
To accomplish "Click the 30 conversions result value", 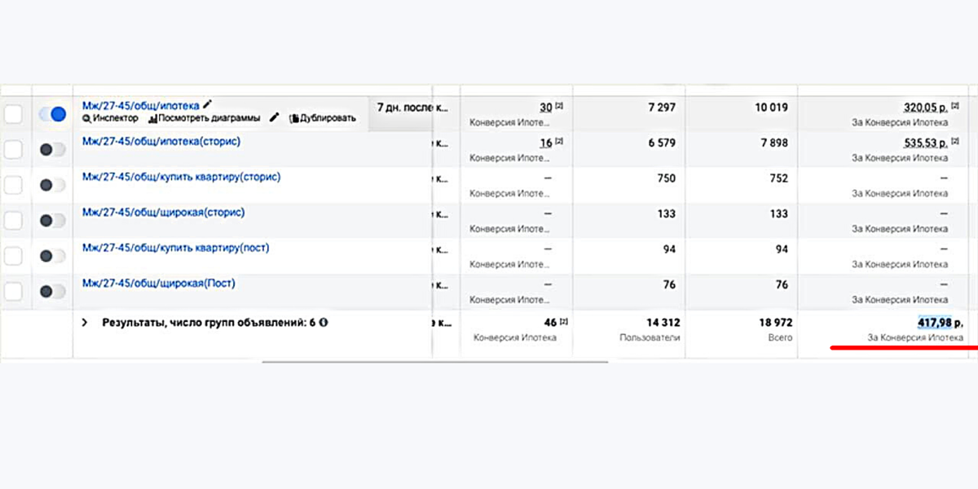I will tap(545, 108).
